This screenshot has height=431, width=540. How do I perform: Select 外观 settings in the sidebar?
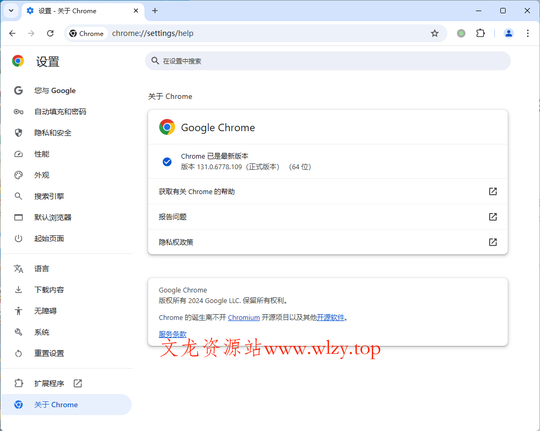click(43, 175)
